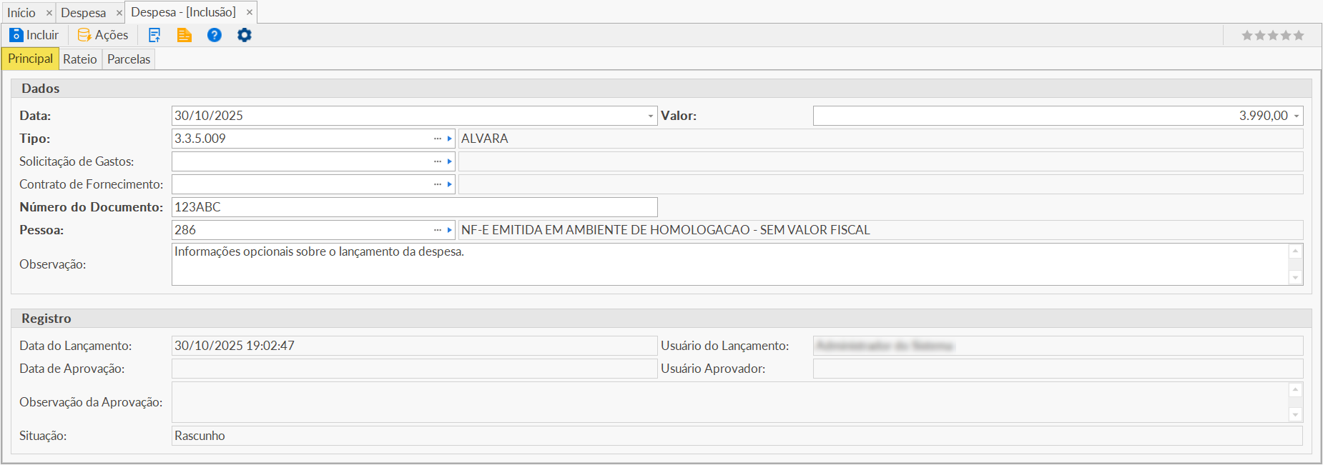Expand the Data date picker dropdown
The height and width of the screenshot is (465, 1323).
click(x=650, y=116)
